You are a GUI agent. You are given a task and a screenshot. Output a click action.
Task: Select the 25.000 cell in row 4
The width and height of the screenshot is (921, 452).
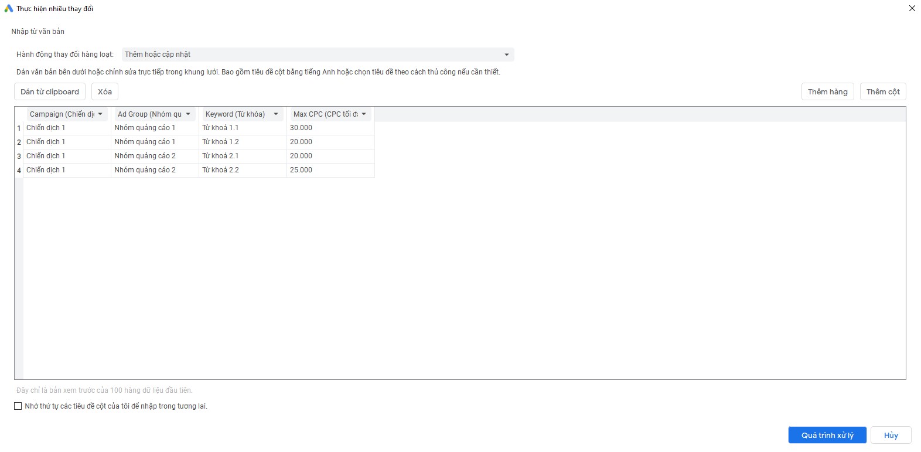coord(301,170)
